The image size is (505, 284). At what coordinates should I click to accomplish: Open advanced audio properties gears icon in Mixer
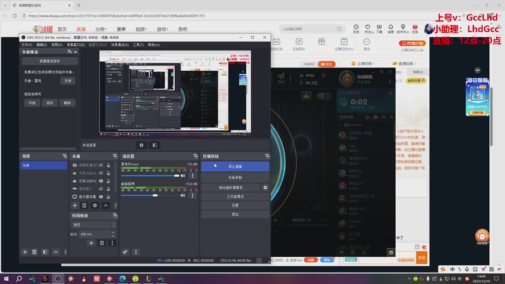coord(125,252)
